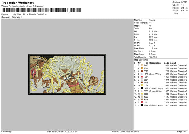Click the beige swatch in stop 12 row

[142, 97]
